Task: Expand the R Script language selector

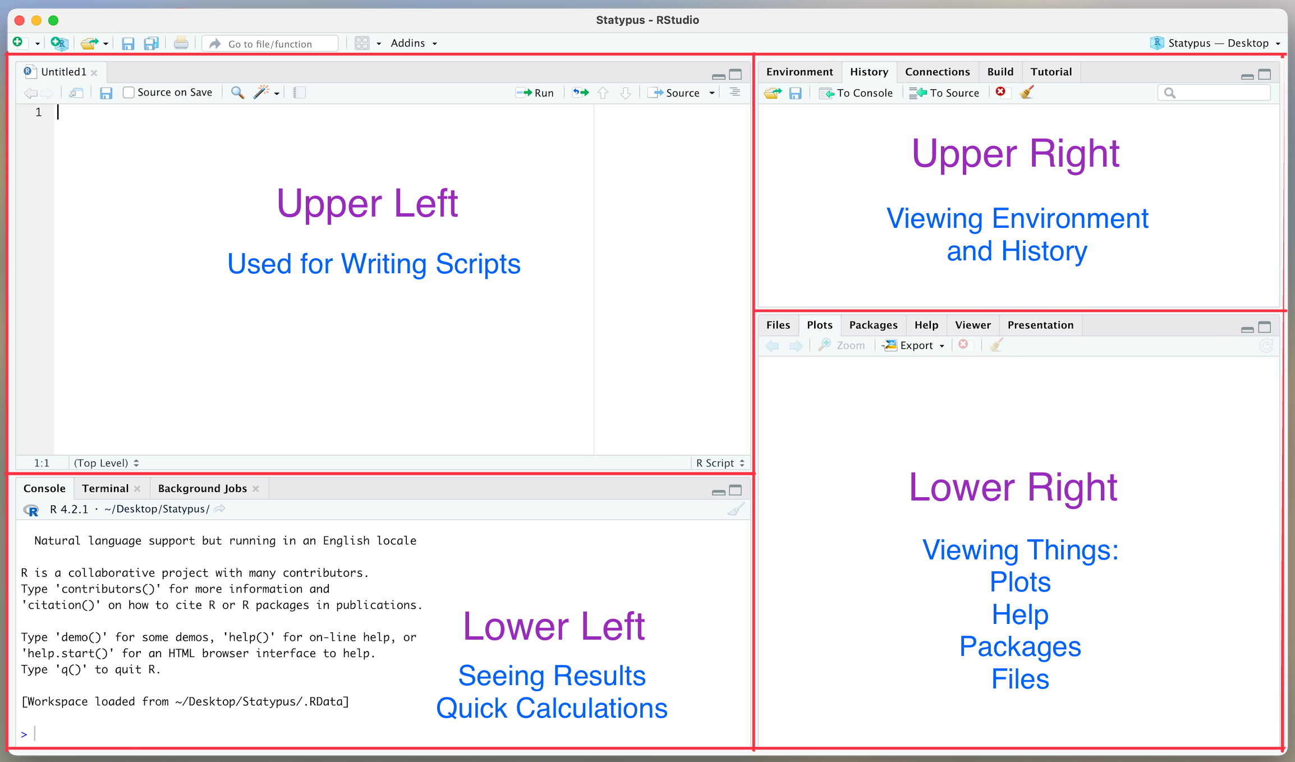Action: [720, 462]
